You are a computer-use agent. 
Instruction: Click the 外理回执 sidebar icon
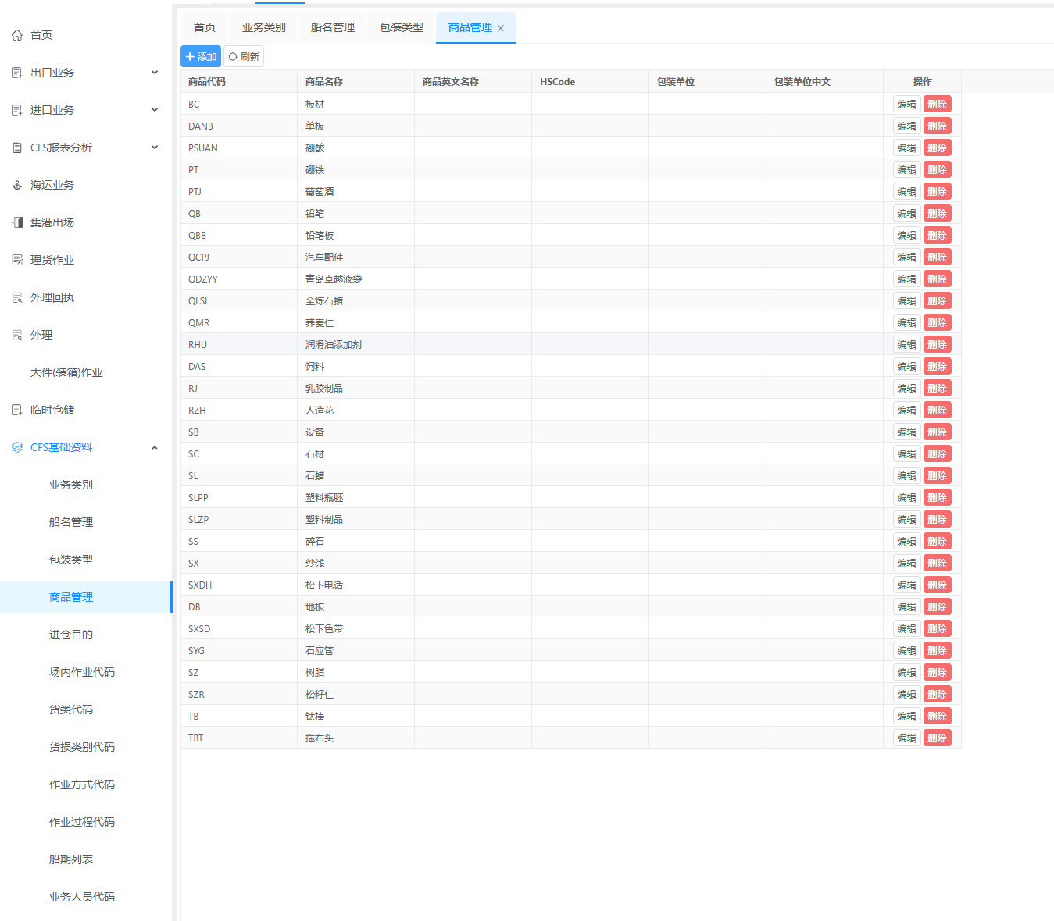pyautogui.click(x=17, y=297)
